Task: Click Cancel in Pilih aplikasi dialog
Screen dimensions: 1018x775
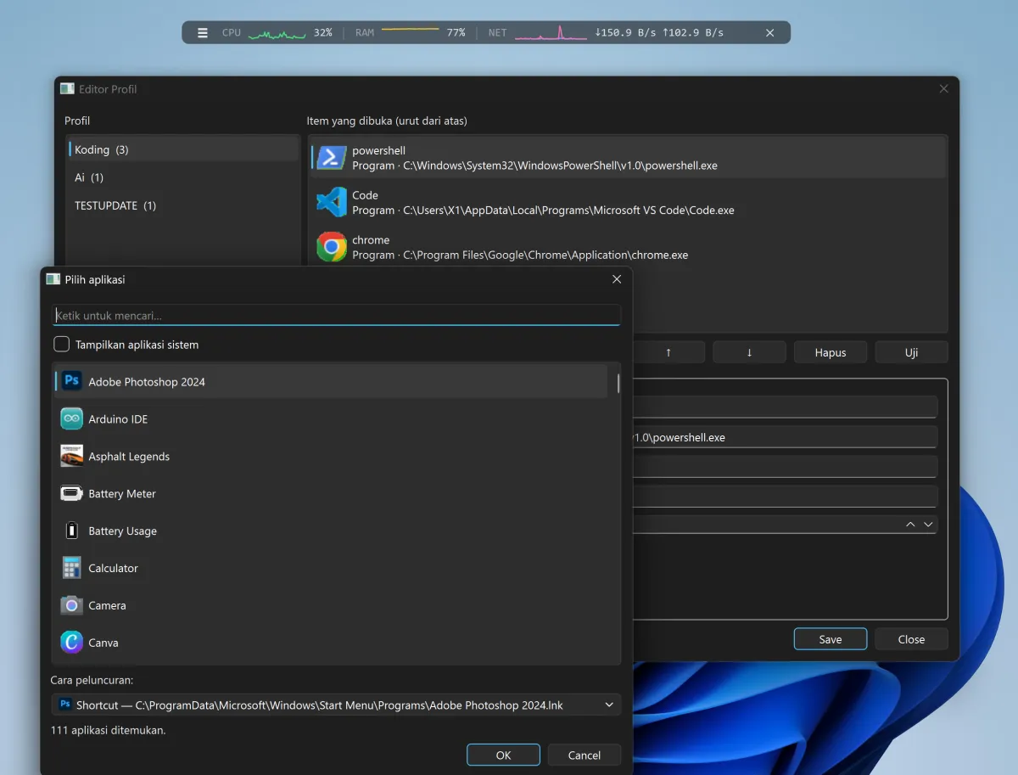Action: pyautogui.click(x=585, y=755)
